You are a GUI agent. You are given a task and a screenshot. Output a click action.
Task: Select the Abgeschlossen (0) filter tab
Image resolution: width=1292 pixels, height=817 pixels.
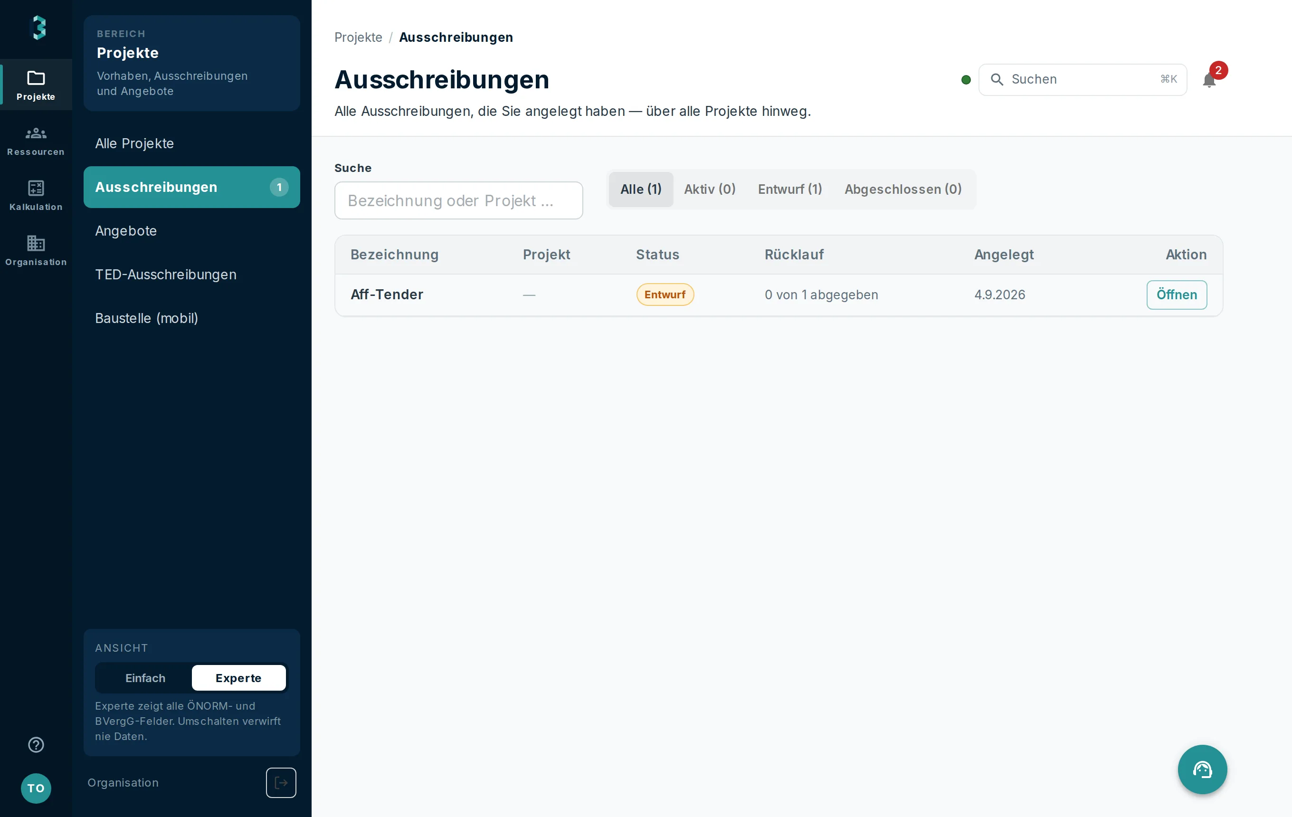point(903,190)
